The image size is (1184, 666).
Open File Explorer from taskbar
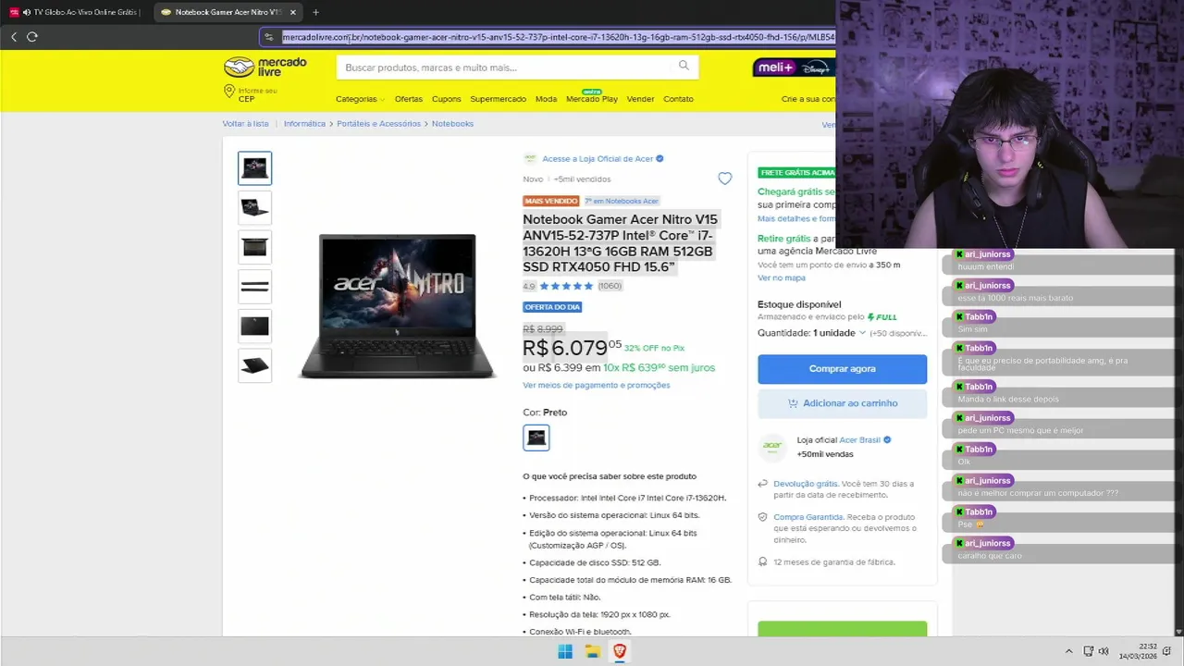[592, 651]
